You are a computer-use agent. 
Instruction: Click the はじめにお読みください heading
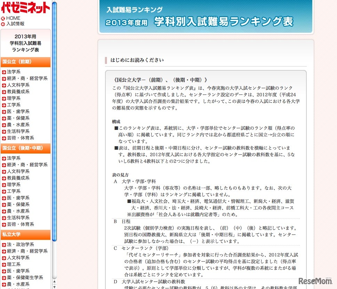coord(137,60)
